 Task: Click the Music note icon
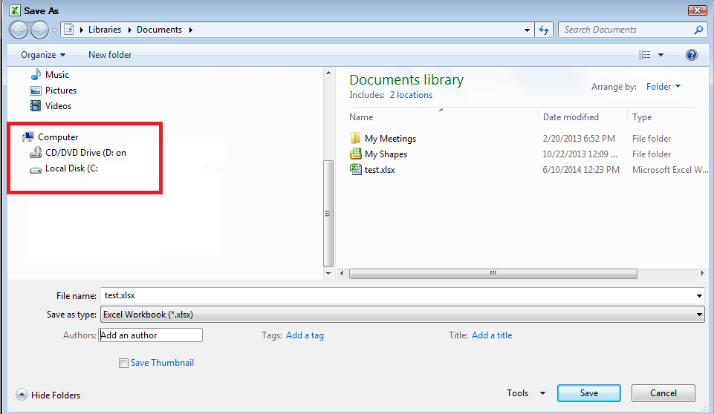(36, 75)
